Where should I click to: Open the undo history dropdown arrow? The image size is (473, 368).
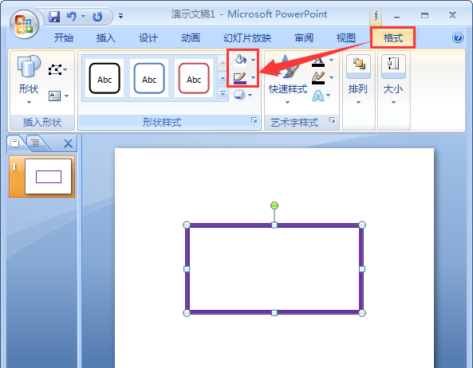click(83, 16)
